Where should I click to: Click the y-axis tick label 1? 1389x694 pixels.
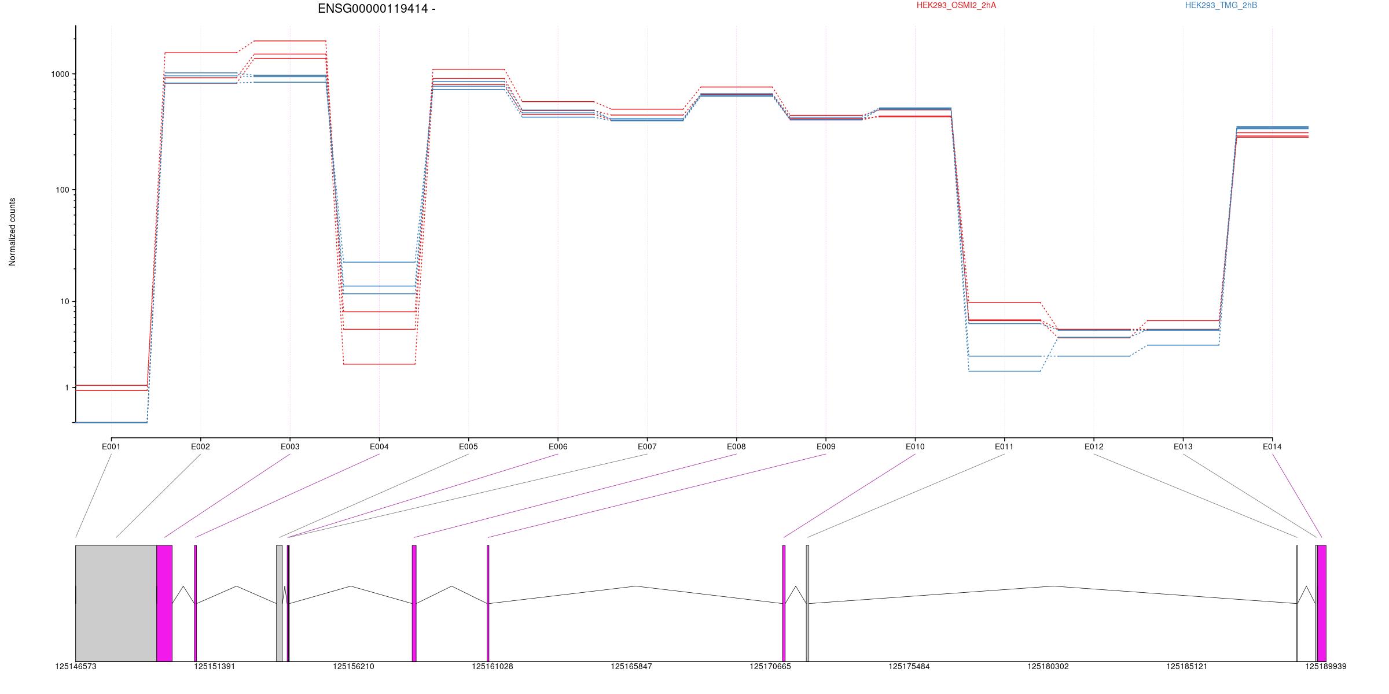pos(67,387)
